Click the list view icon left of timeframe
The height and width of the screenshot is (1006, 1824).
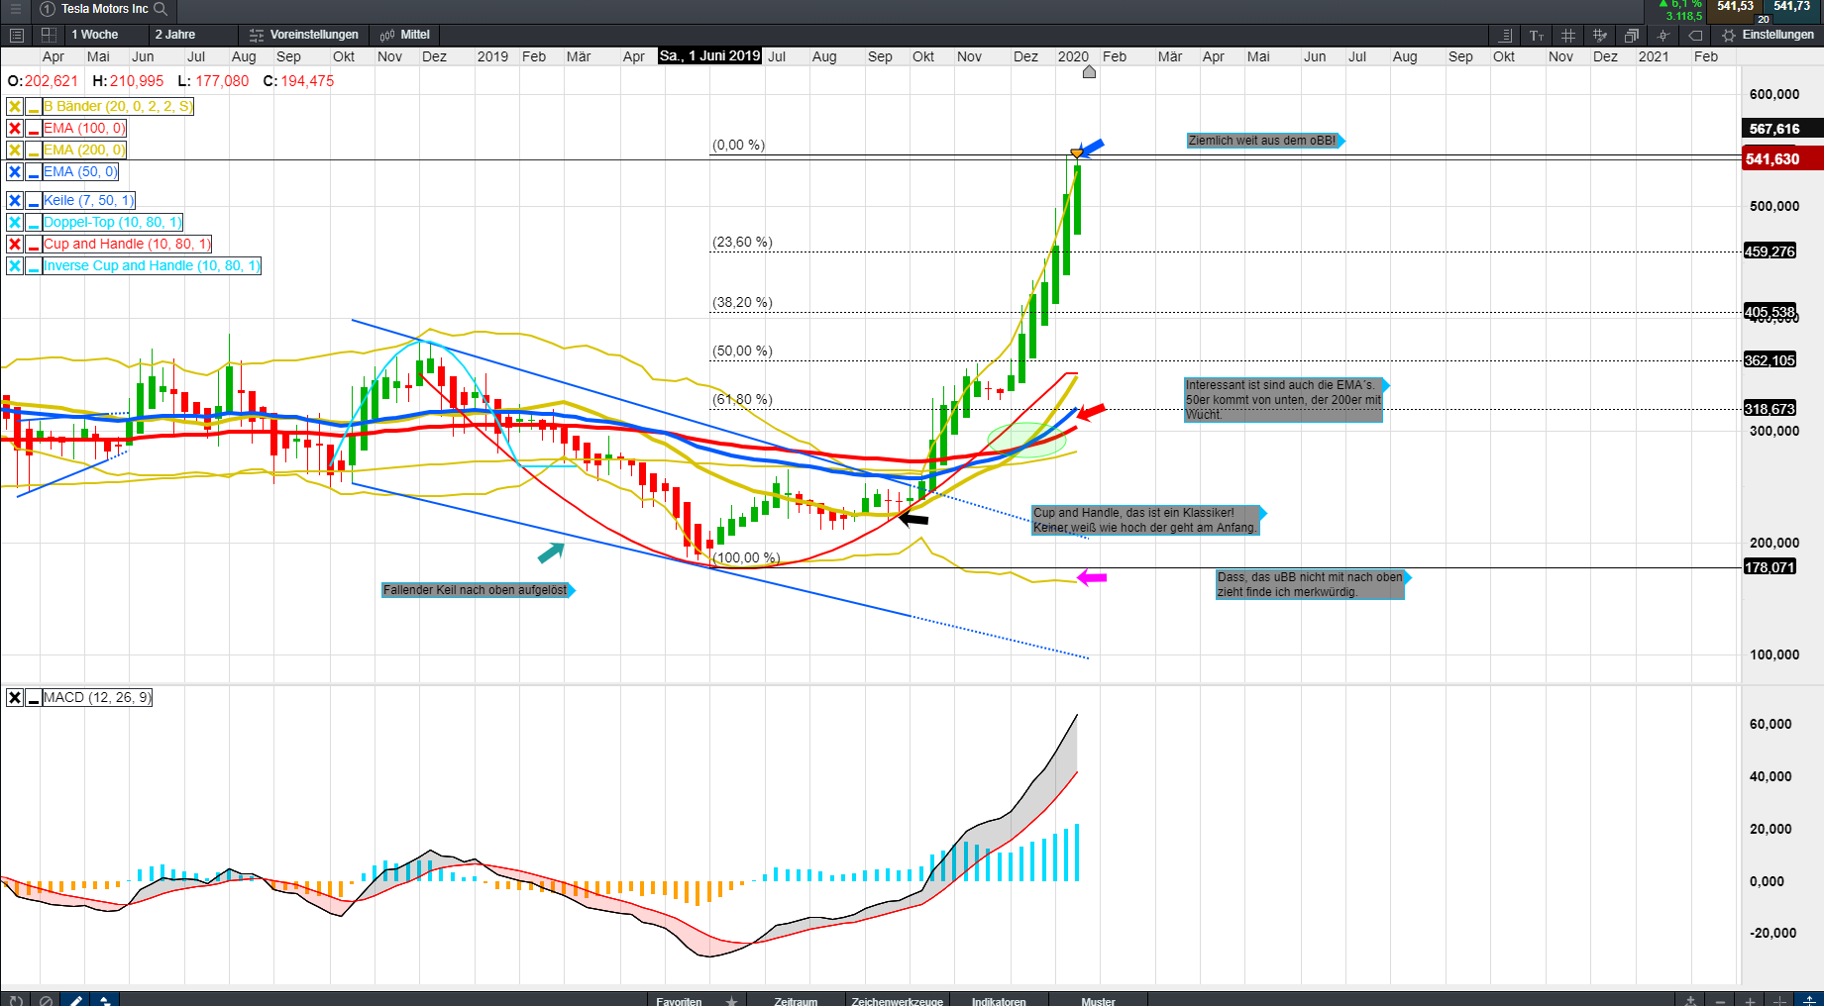click(17, 35)
